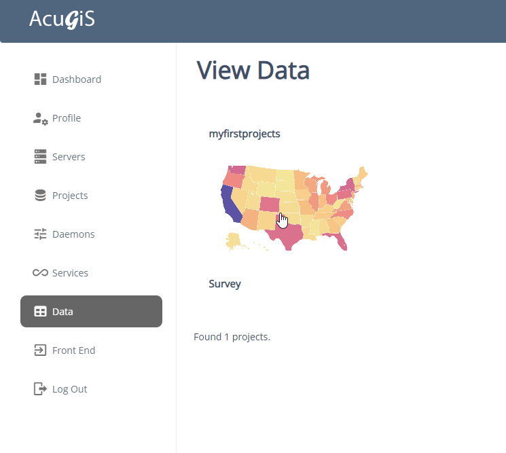Select the Services menu label
The height and width of the screenshot is (453, 506).
70,273
